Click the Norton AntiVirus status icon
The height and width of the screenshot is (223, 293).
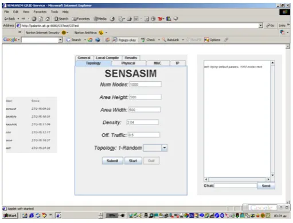[101, 33]
